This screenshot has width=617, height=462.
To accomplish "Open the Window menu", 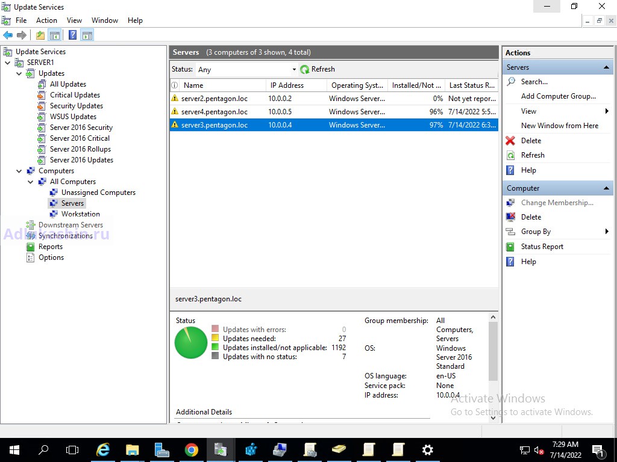I will [x=105, y=20].
